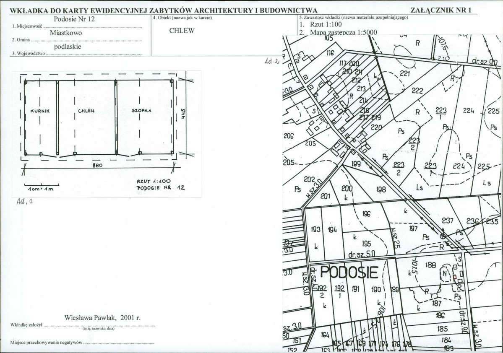503x353 pixels.
Task: Click the Gmina field showing Miastkowo
Action: coord(77,36)
